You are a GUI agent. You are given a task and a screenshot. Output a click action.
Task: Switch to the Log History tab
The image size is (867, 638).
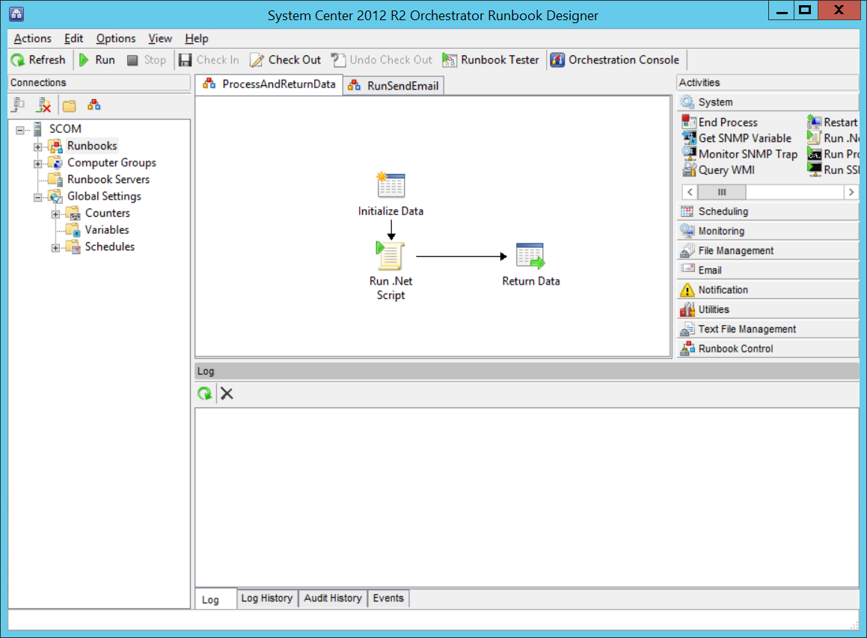[x=267, y=598]
